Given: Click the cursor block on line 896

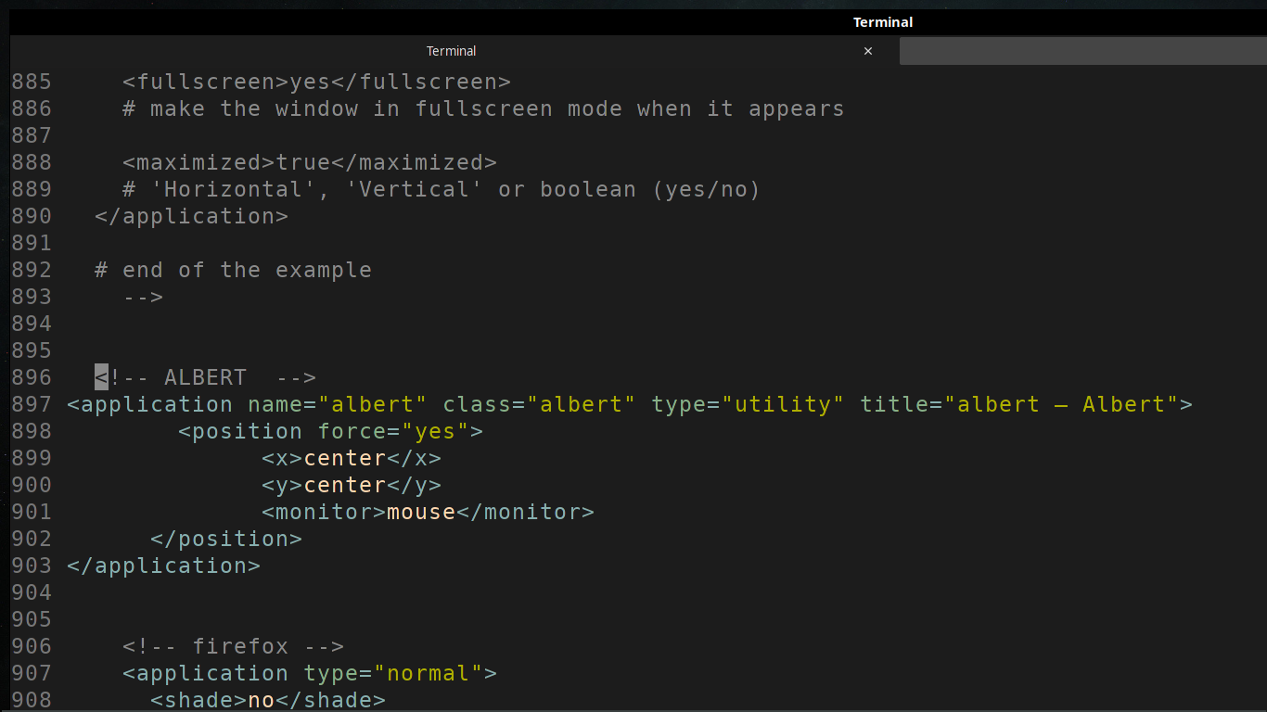Looking at the screenshot, I should [101, 377].
